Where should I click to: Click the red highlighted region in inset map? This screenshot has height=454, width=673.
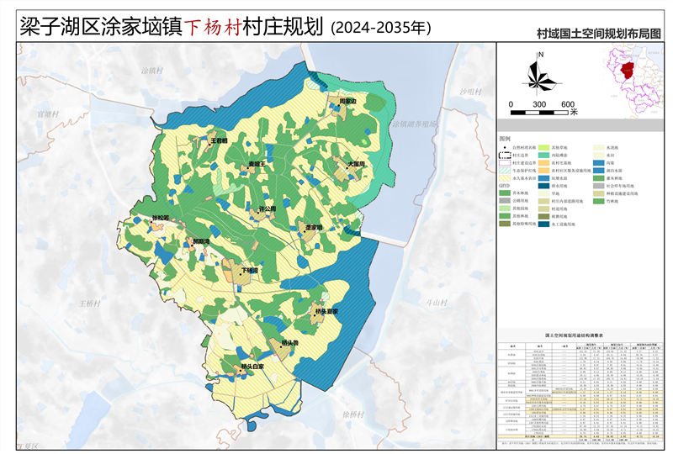coord(625,68)
